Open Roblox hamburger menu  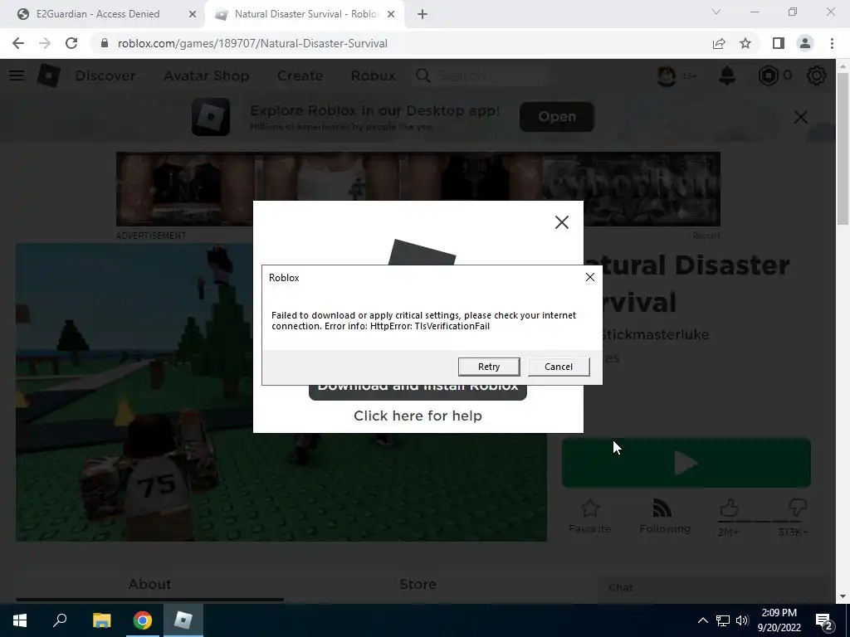click(17, 75)
